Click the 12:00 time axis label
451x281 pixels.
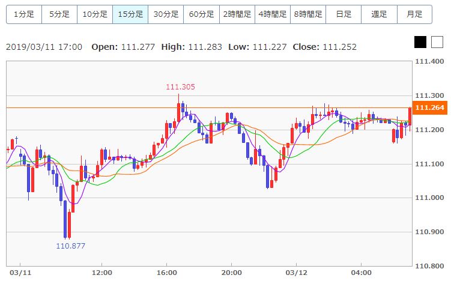(102, 273)
